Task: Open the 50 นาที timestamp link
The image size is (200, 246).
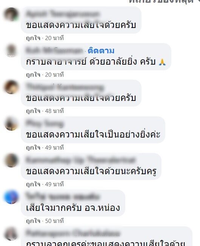Action: [x=54, y=221]
